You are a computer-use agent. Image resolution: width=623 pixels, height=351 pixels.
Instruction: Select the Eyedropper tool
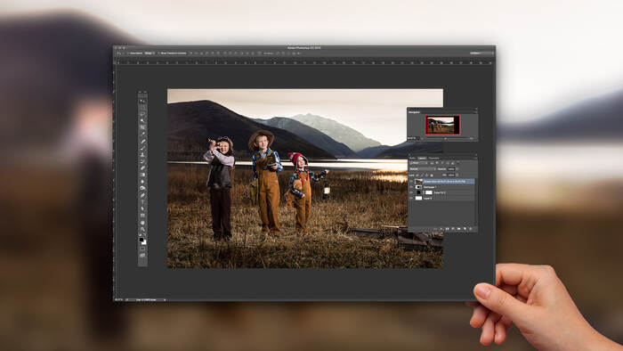pos(142,134)
